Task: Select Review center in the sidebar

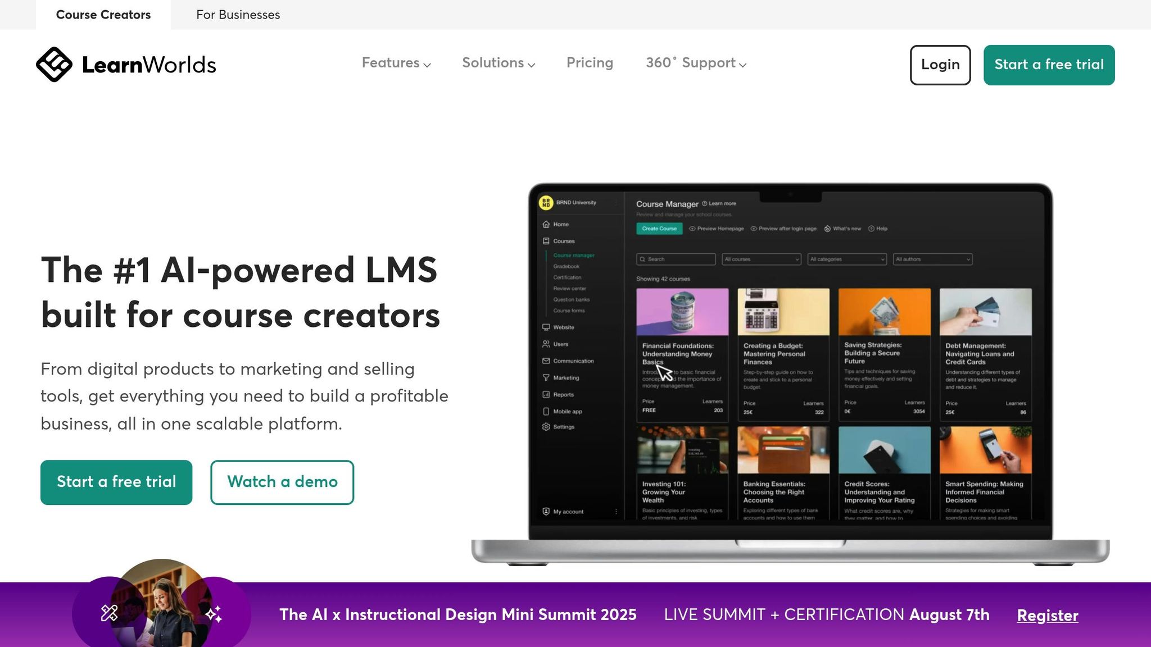Action: (x=569, y=288)
